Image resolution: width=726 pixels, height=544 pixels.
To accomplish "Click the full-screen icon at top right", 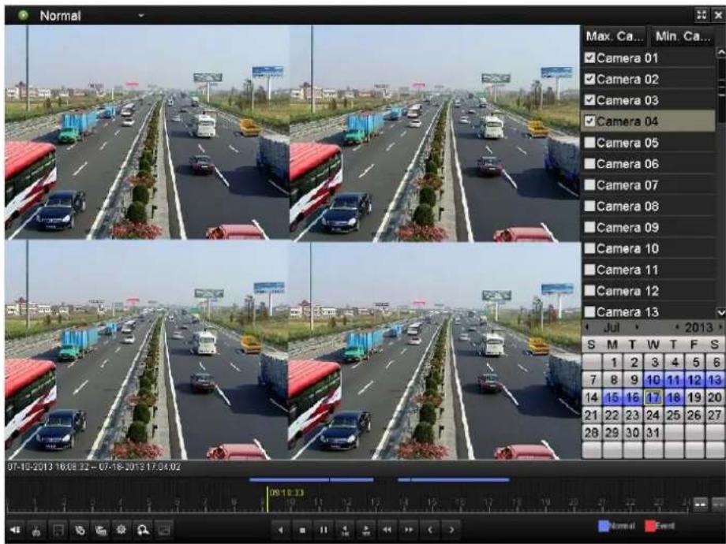I will [702, 15].
